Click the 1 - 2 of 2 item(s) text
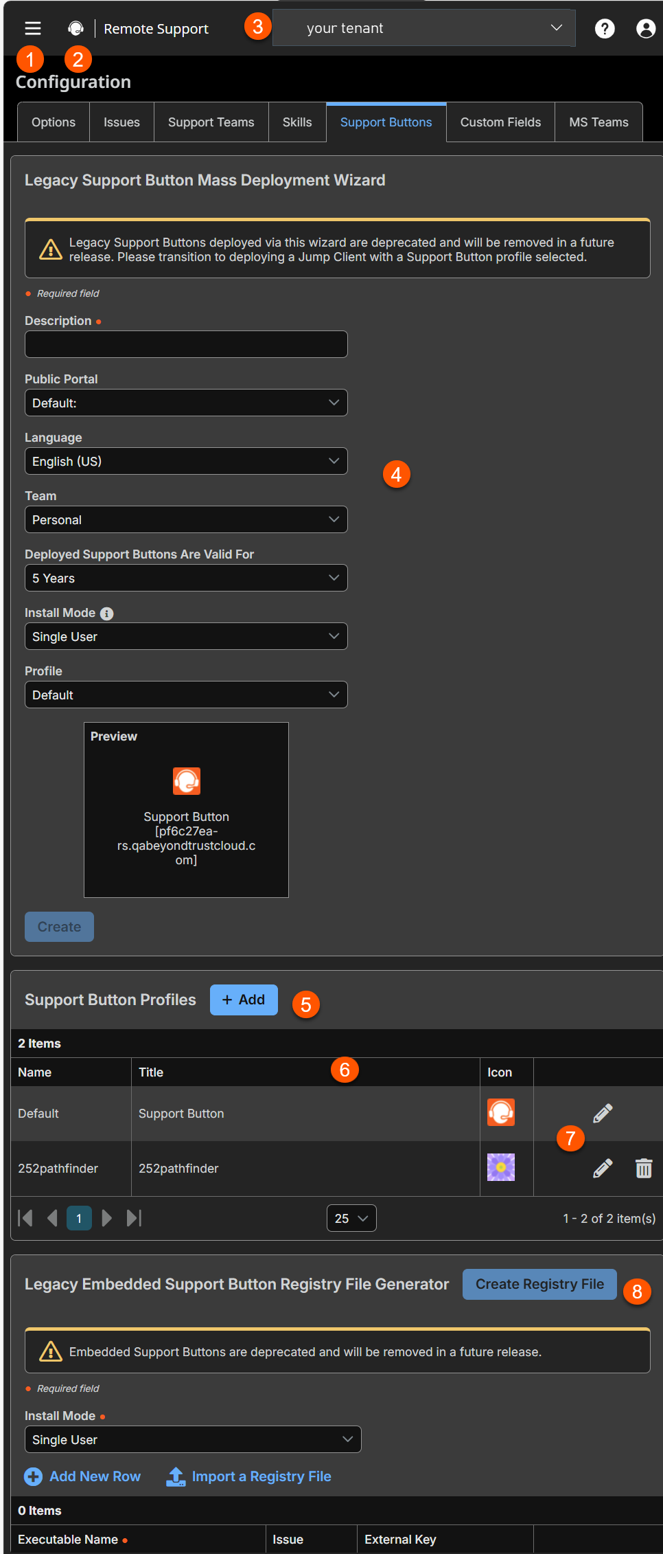 coord(609,1219)
